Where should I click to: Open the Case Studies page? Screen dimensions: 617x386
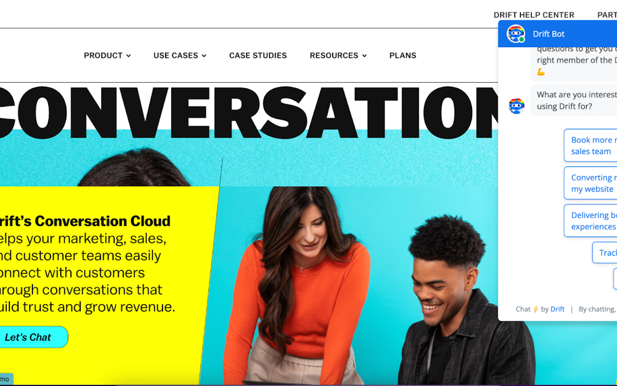(x=258, y=55)
